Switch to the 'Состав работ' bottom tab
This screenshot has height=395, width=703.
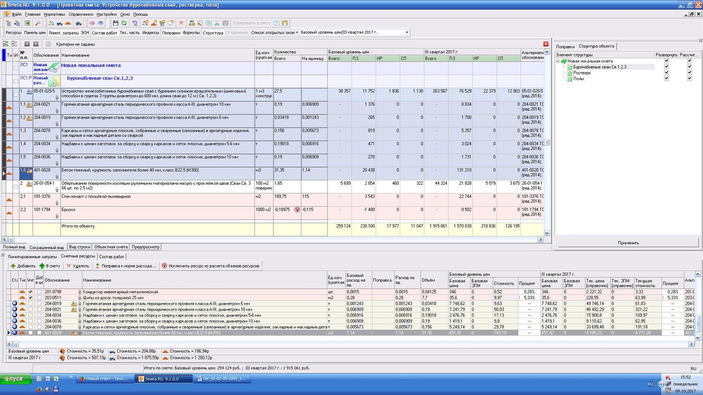coord(112,256)
